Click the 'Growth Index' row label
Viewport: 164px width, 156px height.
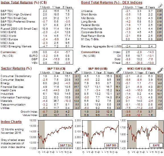pyautogui.click(x=29, y=112)
